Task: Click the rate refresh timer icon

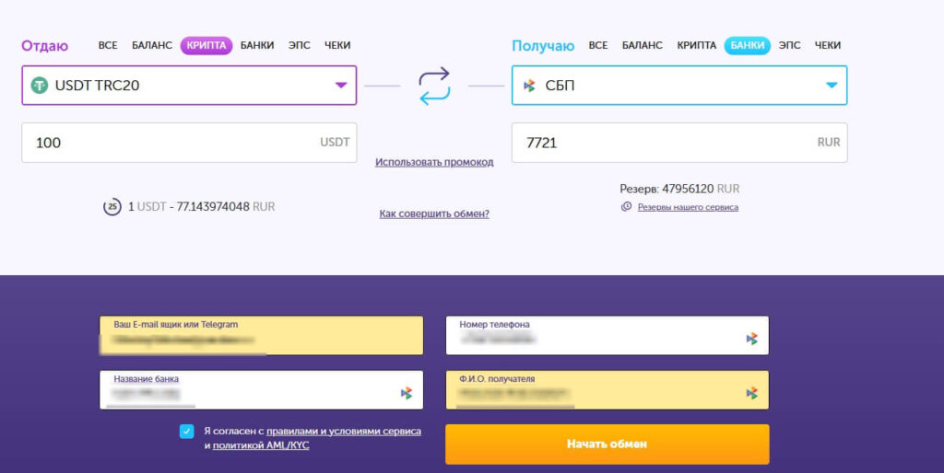Action: [x=112, y=207]
